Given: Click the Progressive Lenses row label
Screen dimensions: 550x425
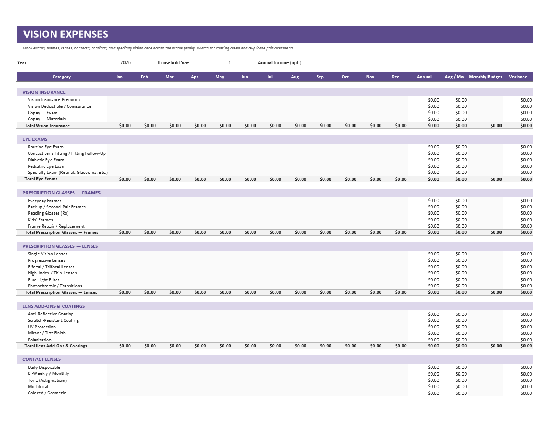Looking at the screenshot, I should [x=46, y=260].
